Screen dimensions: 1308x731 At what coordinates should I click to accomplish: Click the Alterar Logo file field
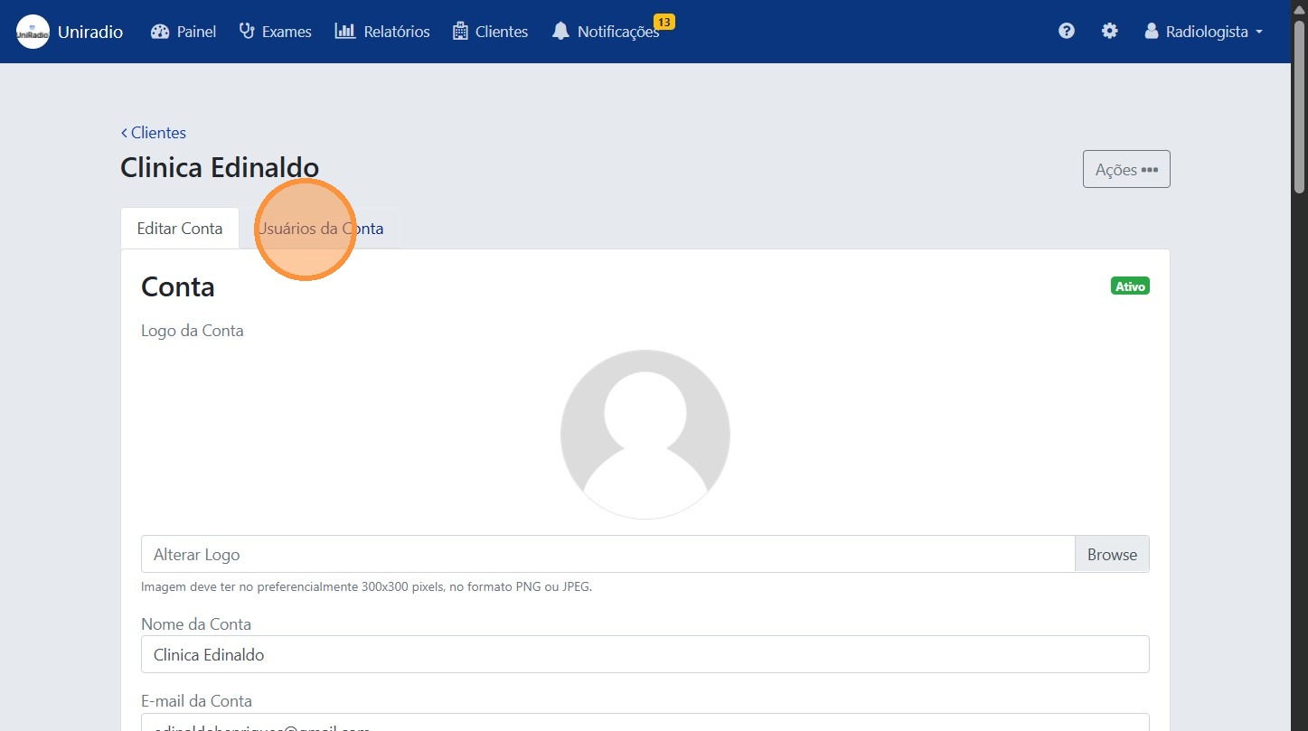[x=607, y=554]
